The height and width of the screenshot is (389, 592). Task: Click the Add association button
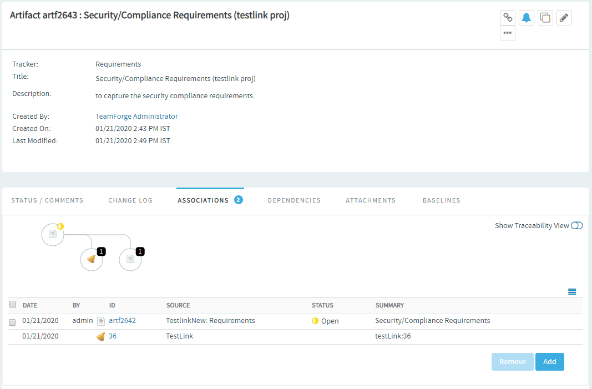coord(550,362)
